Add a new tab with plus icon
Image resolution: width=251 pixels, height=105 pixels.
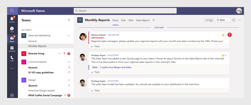(x=153, y=20)
